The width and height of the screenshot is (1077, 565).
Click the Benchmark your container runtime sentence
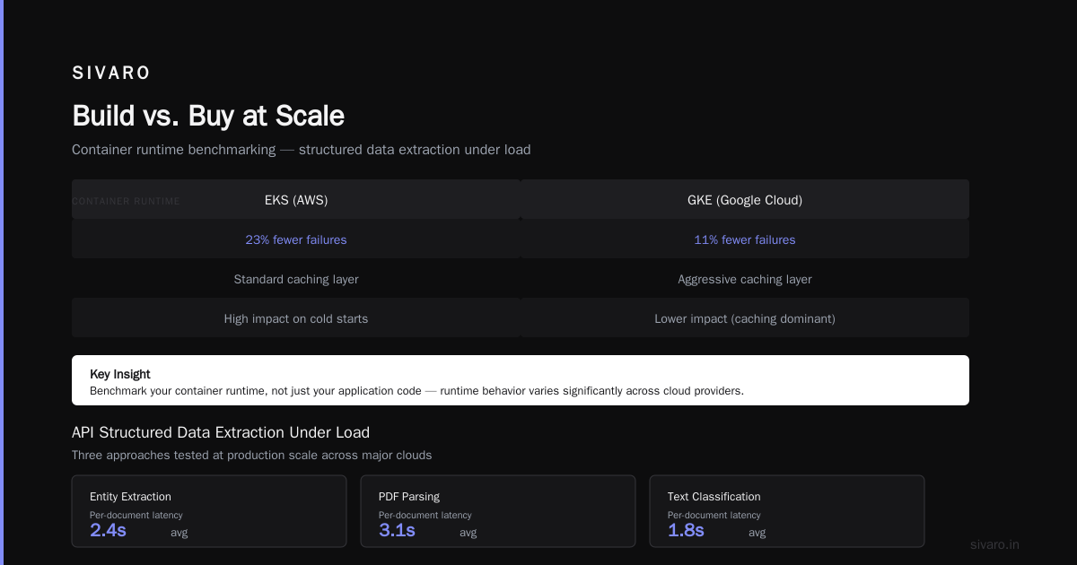pyautogui.click(x=416, y=391)
